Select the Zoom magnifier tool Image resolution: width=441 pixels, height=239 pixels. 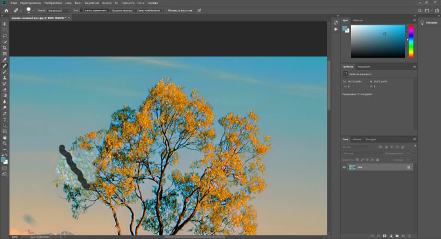click(x=5, y=143)
